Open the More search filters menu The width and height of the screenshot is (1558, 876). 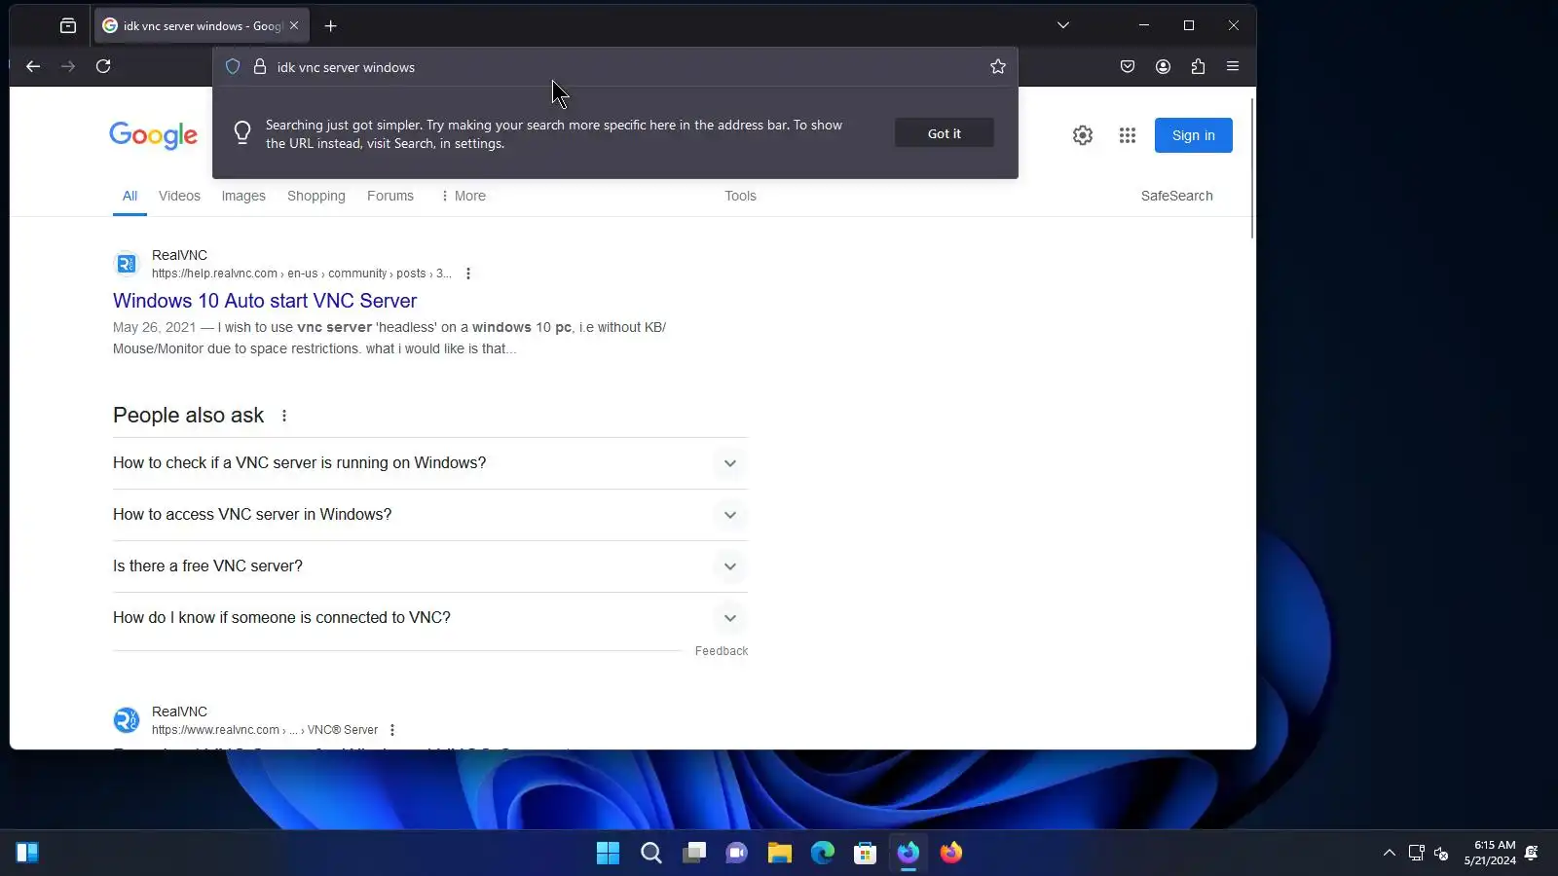point(464,196)
